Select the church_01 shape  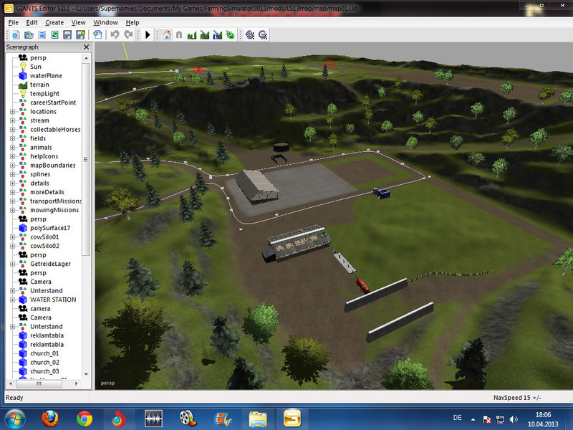44,353
